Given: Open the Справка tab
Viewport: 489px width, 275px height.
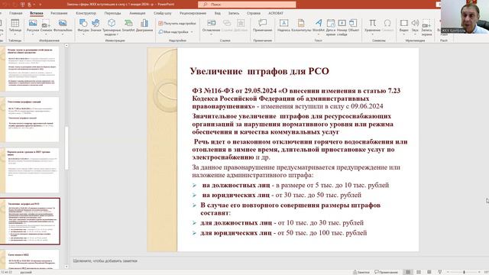Looking at the screenshot, I should point(253,13).
